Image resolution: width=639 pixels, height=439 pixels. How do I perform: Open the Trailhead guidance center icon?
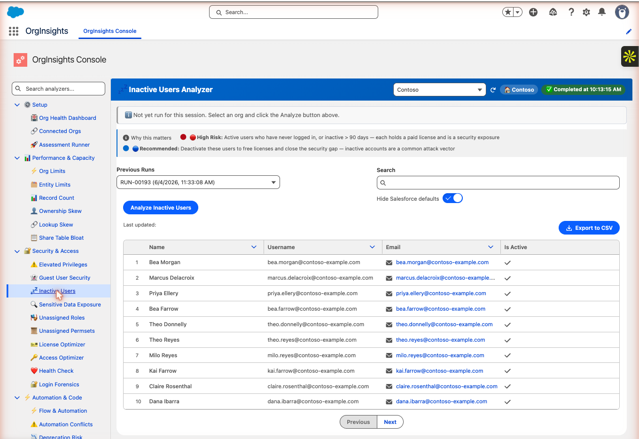pyautogui.click(x=553, y=12)
